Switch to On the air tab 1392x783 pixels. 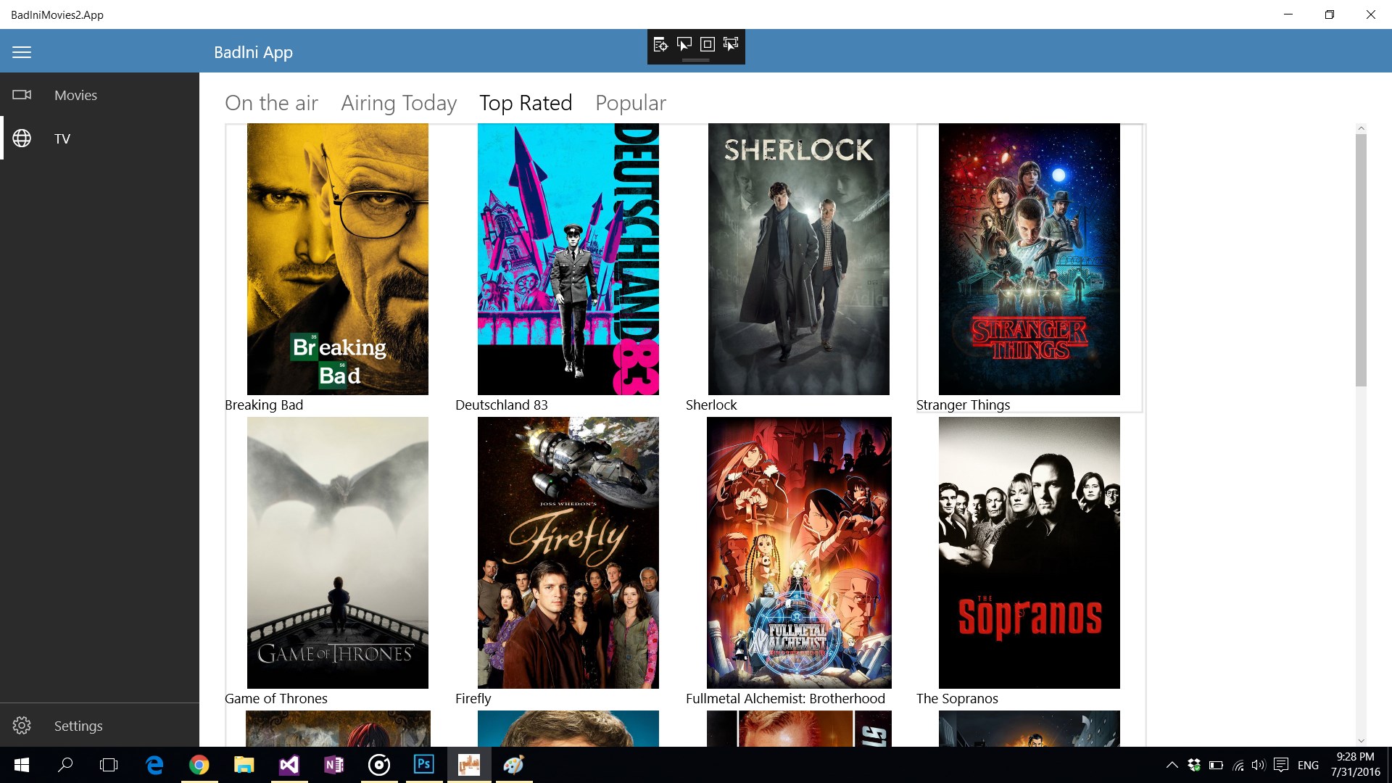click(x=271, y=103)
